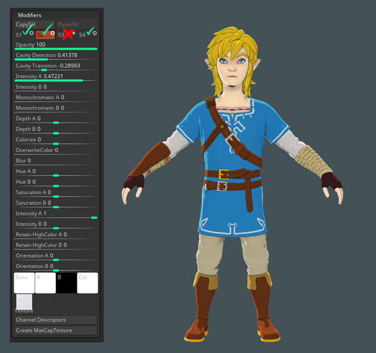Click the Intensity A 1 slider
The height and width of the screenshot is (353, 376).
(x=56, y=214)
